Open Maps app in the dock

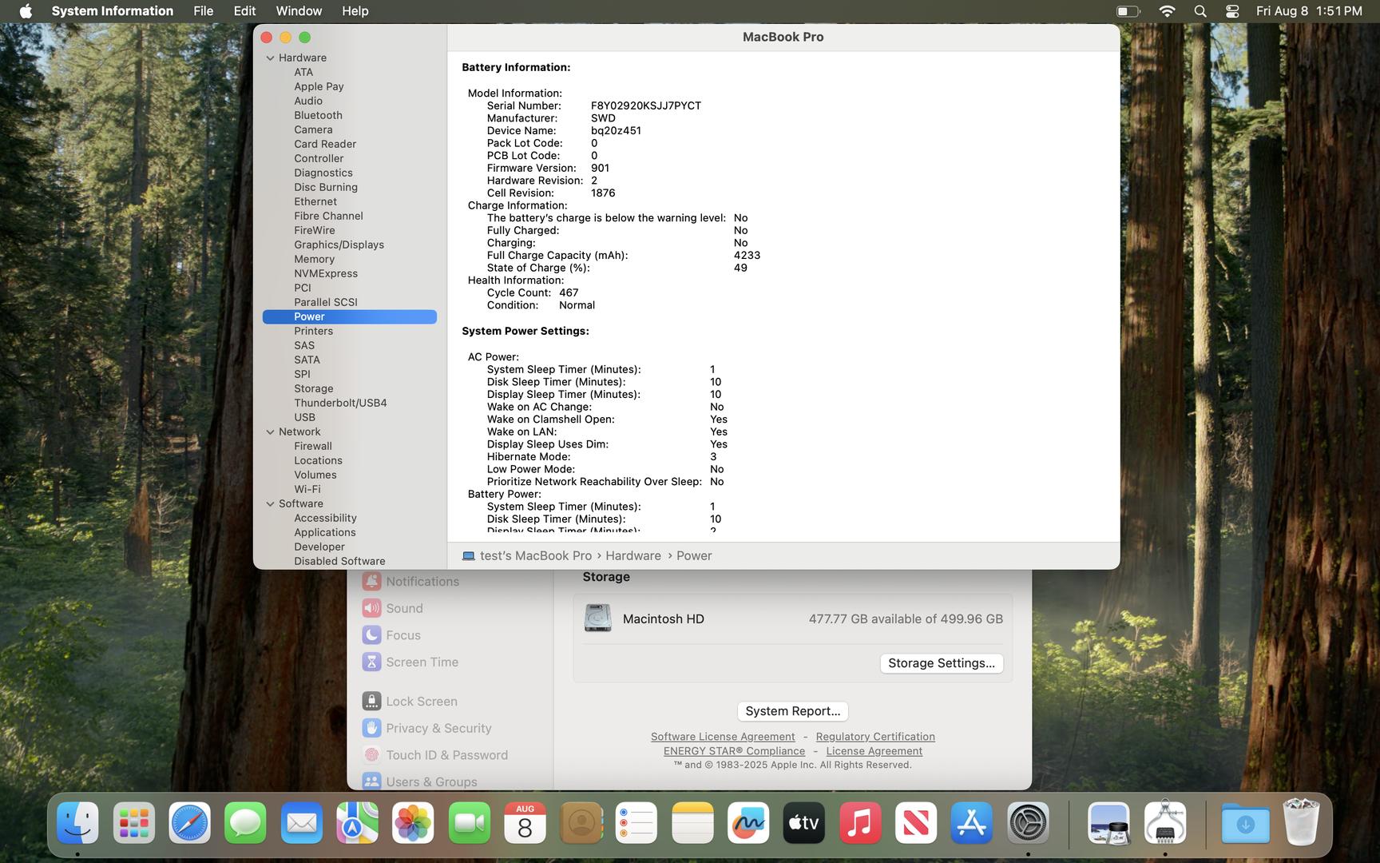coord(357,823)
